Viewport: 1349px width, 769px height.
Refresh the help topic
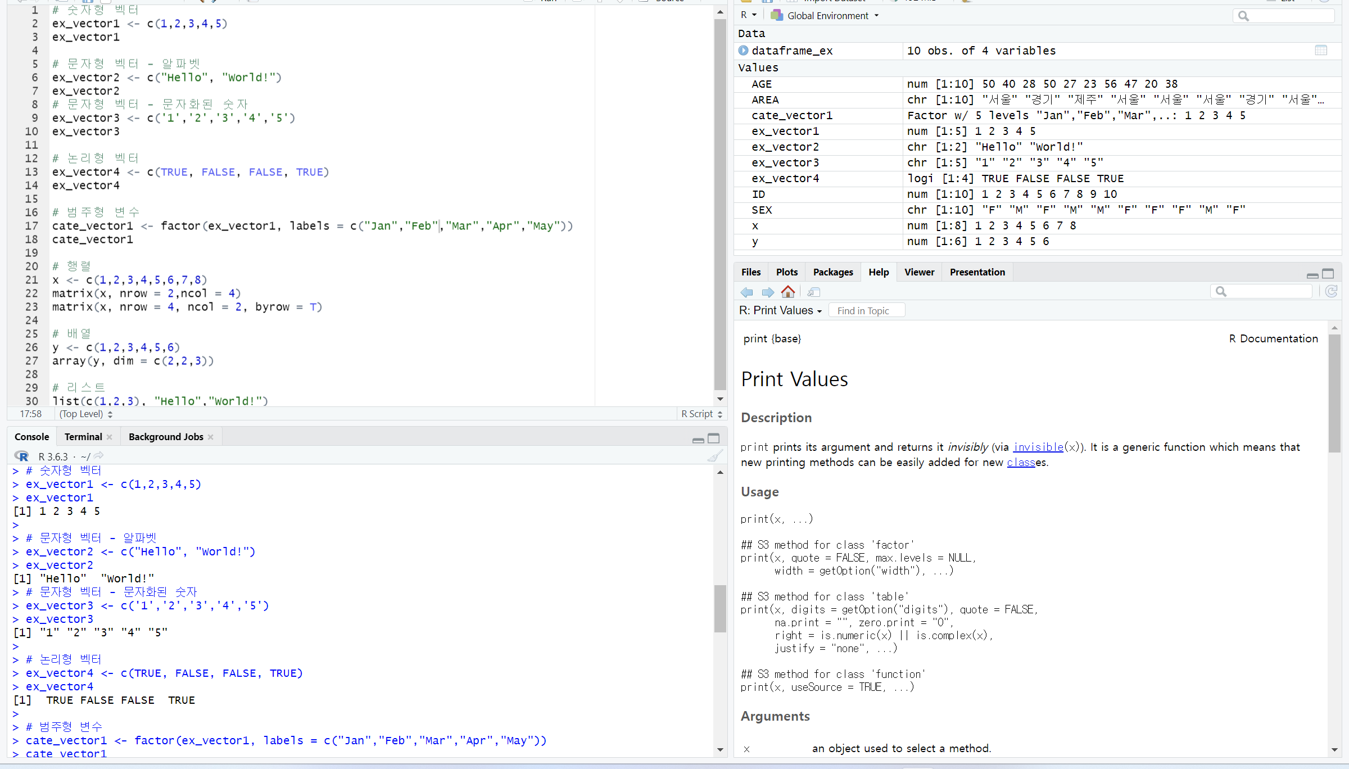coord(1331,291)
